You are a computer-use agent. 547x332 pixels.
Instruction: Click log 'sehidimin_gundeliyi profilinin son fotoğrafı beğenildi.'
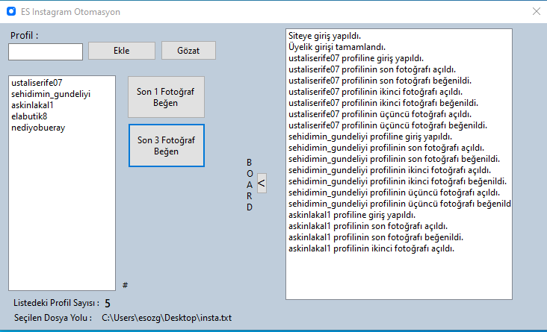pyautogui.click(x=395, y=159)
